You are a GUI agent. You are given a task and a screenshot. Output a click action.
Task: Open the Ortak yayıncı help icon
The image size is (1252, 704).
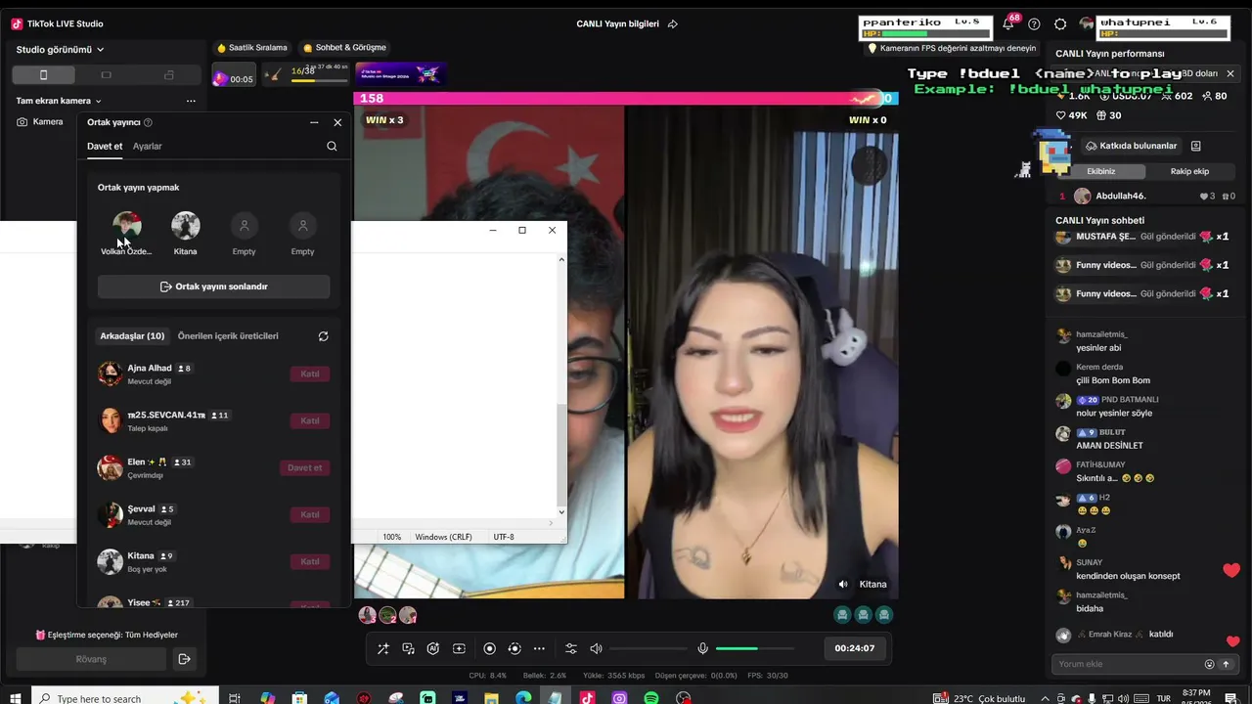pyautogui.click(x=148, y=122)
